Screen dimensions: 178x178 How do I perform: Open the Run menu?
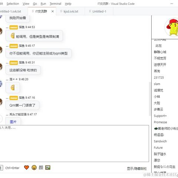coord(43,4)
